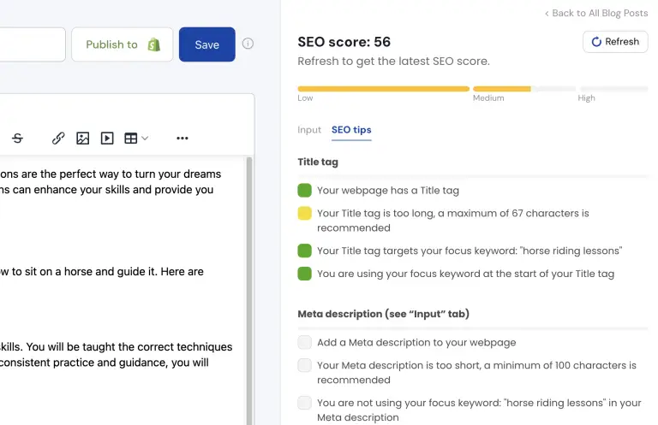Click the editor vertical scrollbar

pyautogui.click(x=249, y=291)
